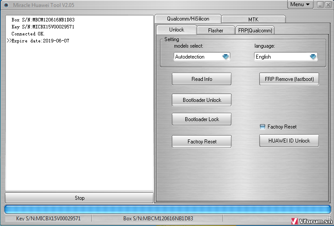
Task: Open the Flasher sub-tab
Action: click(x=216, y=31)
